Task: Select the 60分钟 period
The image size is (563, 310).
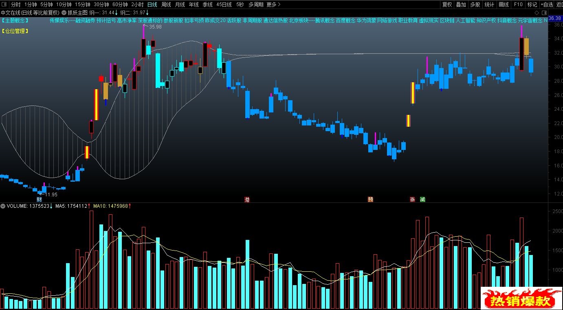Action: point(120,4)
